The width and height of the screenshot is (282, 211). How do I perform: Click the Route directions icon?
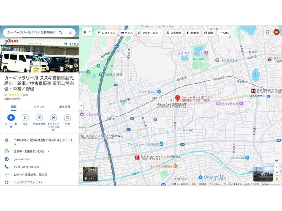[11, 117]
